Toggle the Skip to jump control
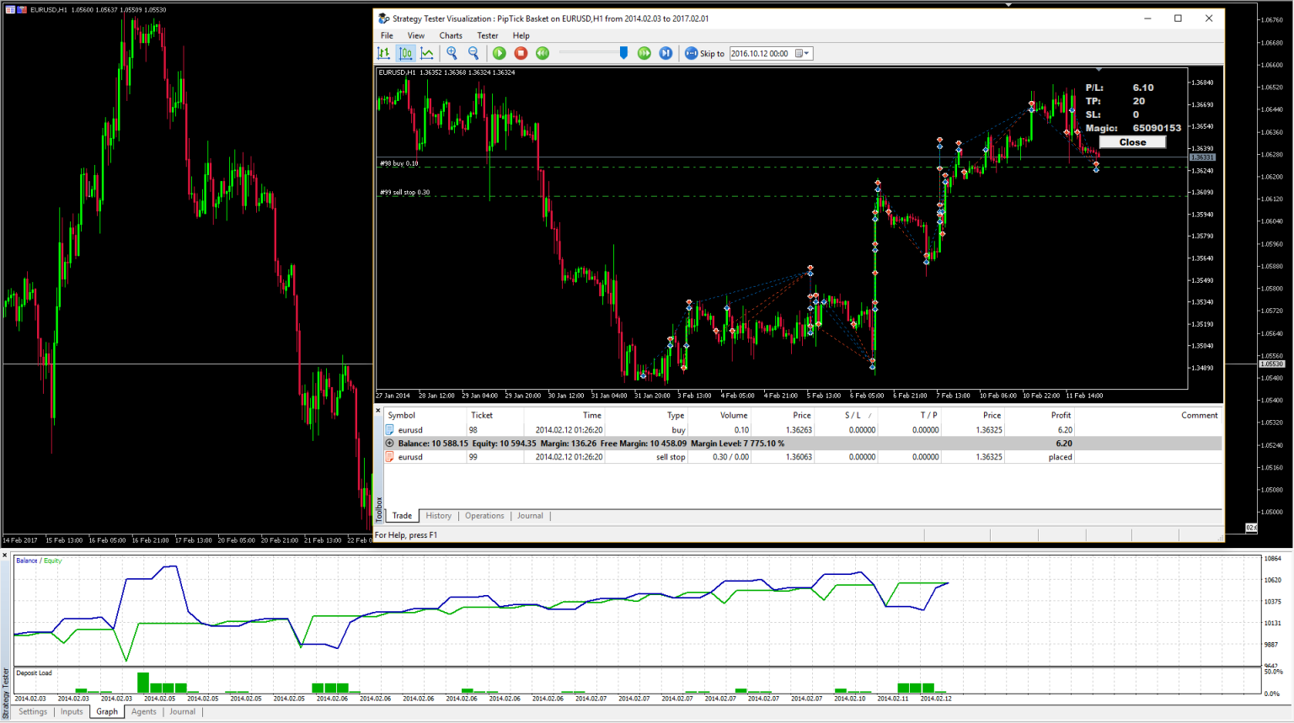Screen dimensions: 1294x723 (691, 53)
